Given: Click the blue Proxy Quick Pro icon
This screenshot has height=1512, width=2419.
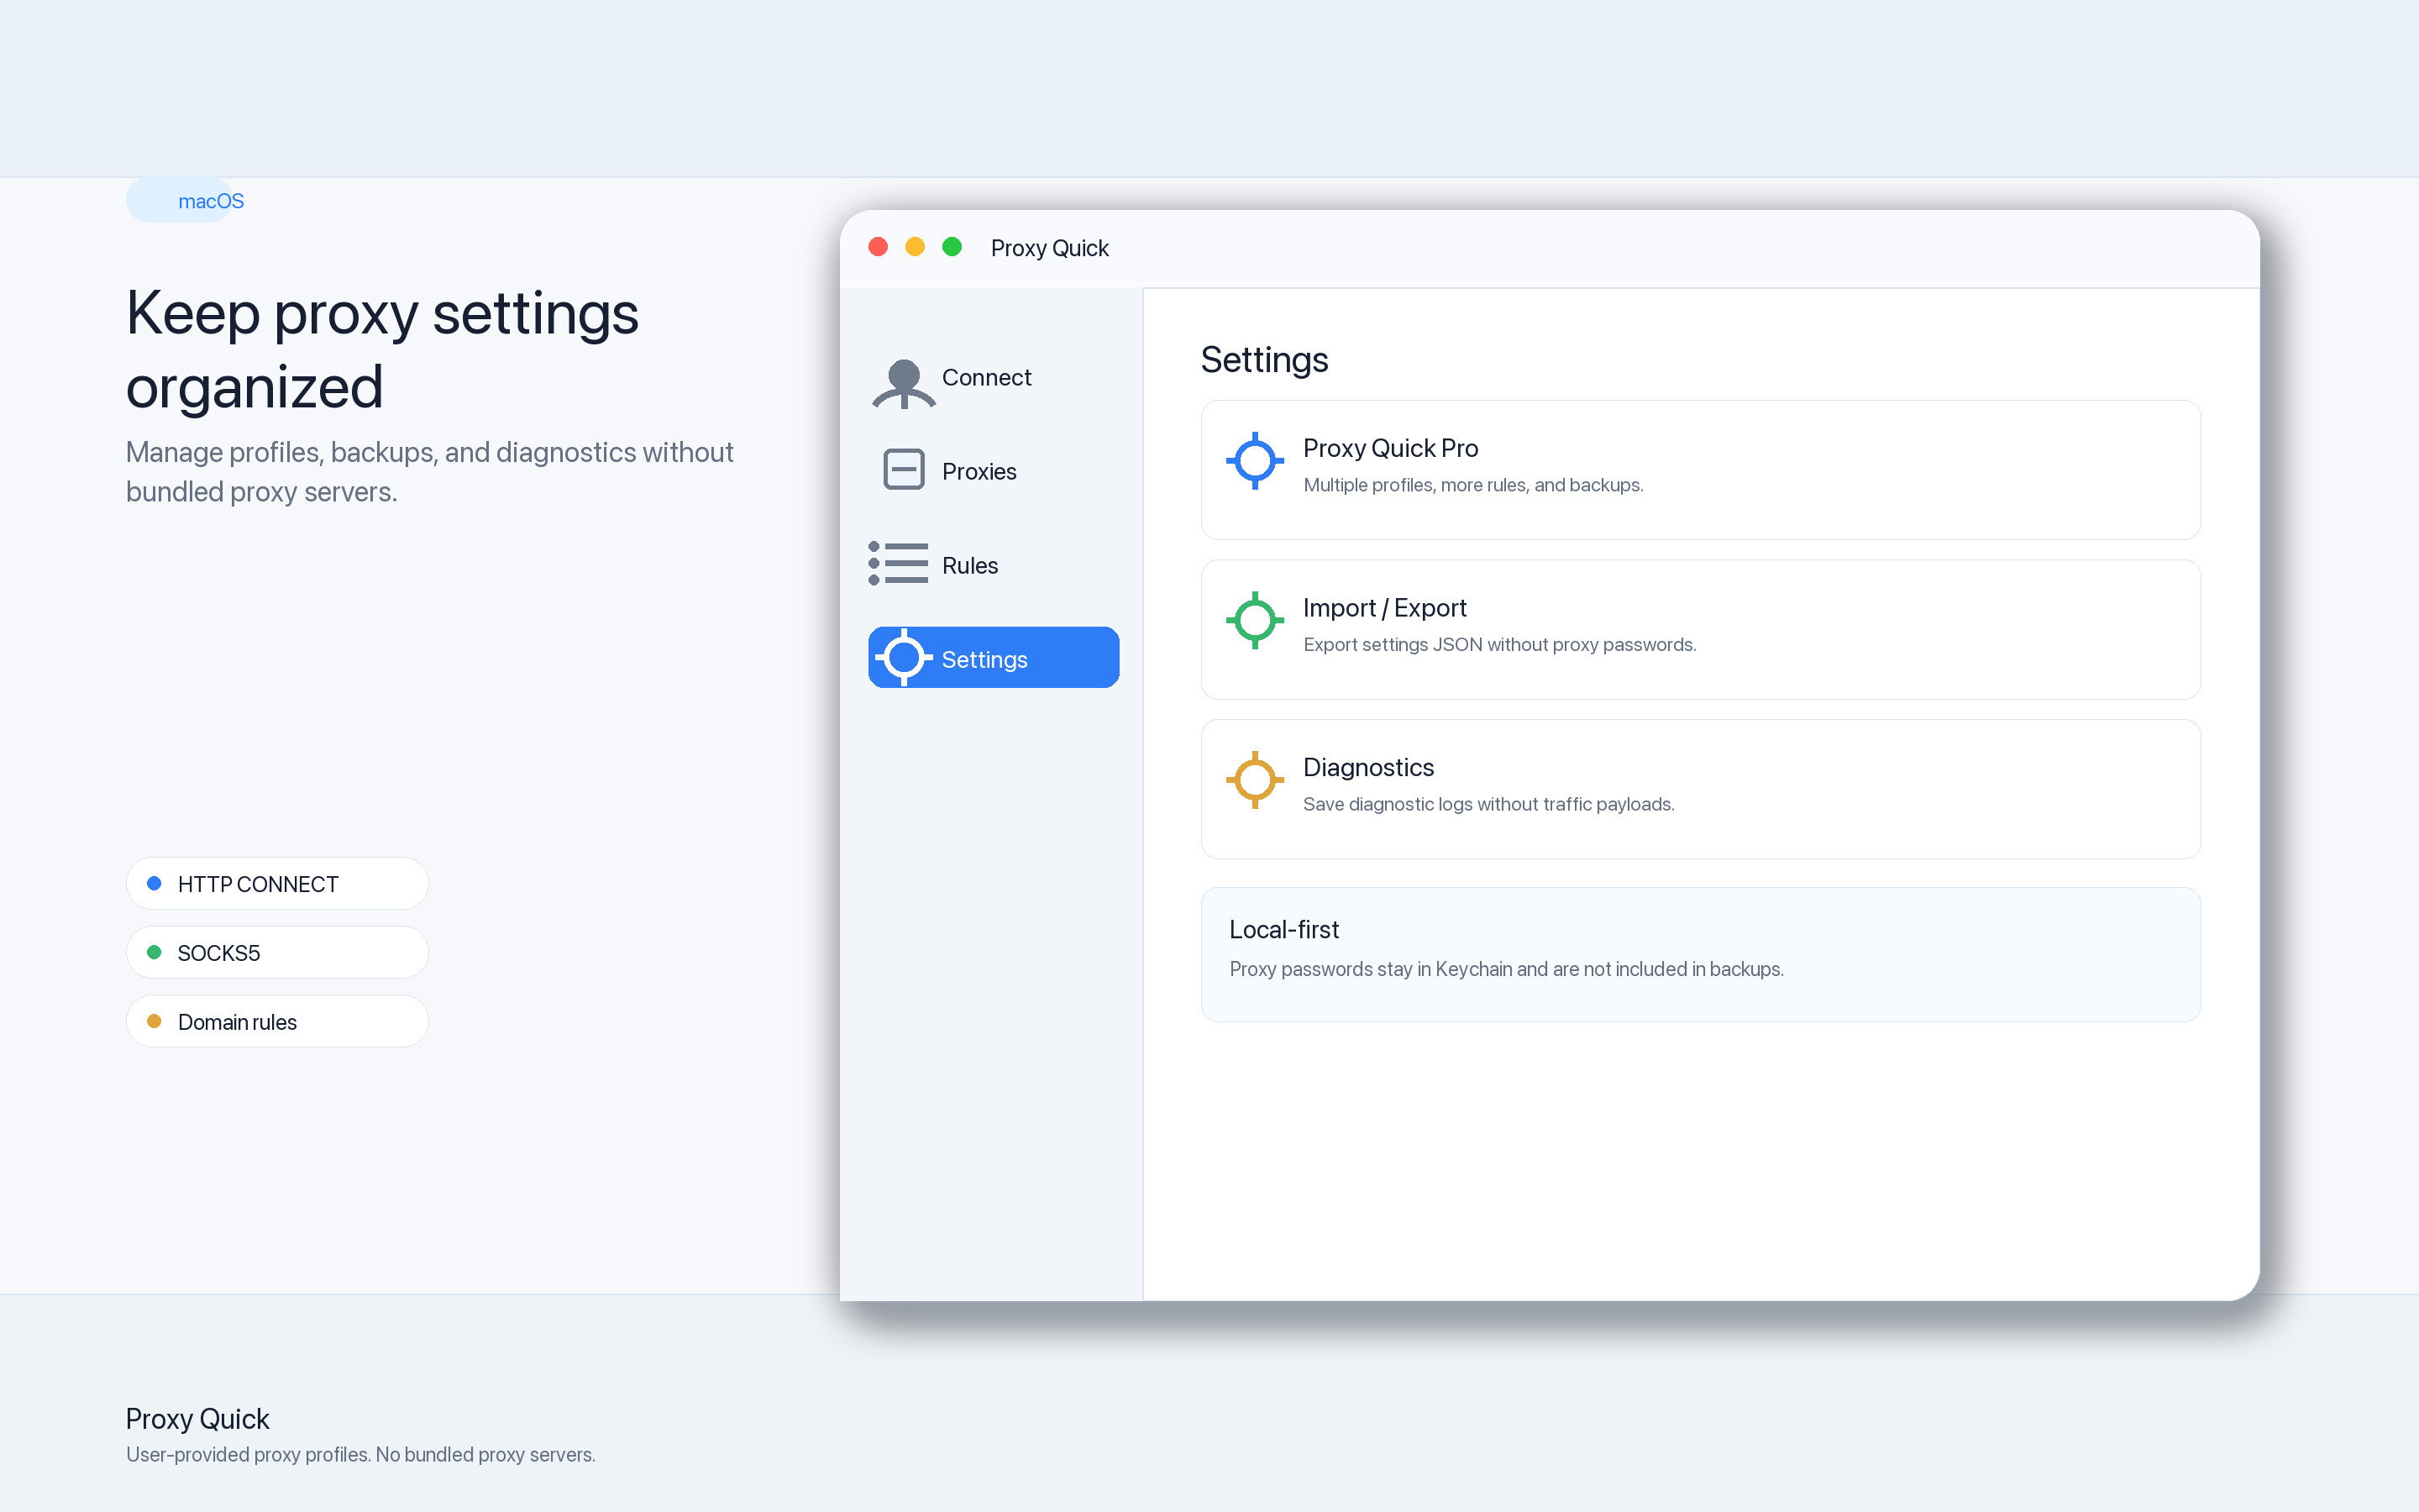Looking at the screenshot, I should point(1255,461).
